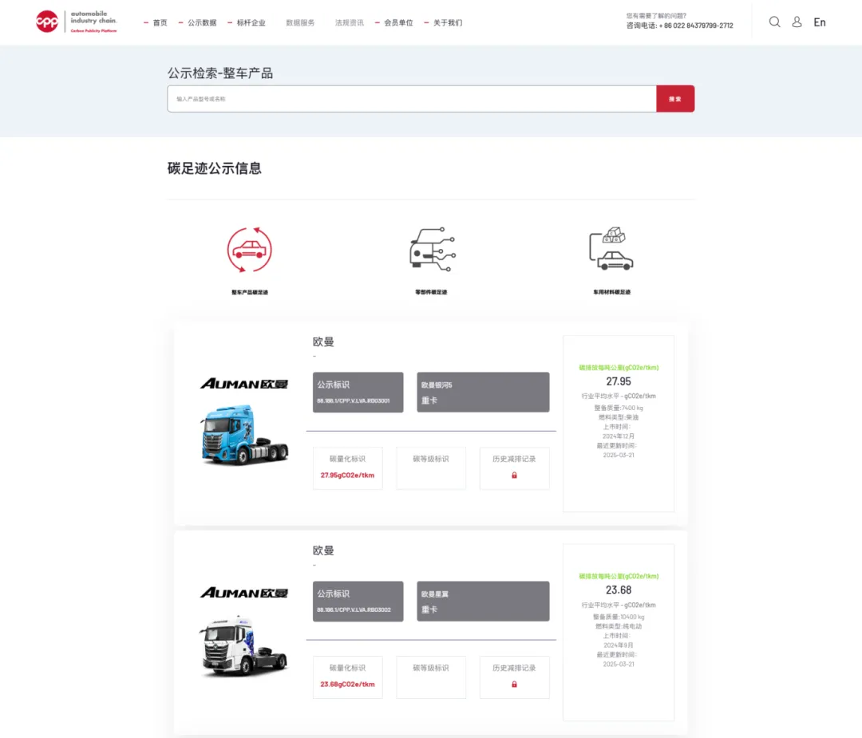Go to the 首页 menu item
862x738 pixels.
pyautogui.click(x=160, y=22)
